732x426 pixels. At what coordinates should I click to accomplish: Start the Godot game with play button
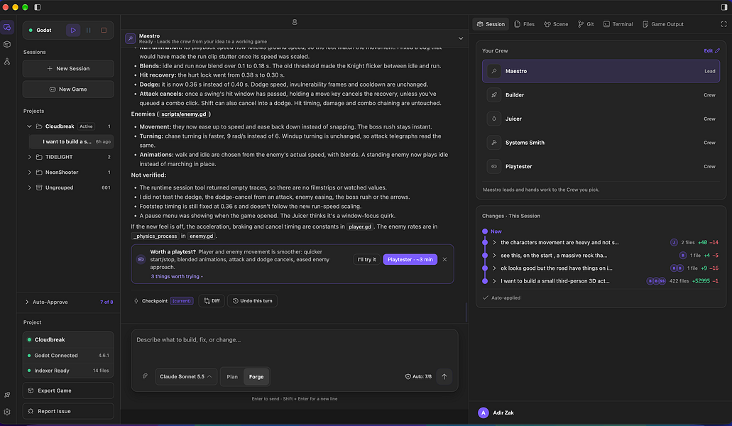(73, 31)
